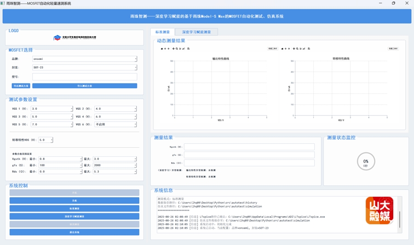Restore down the application window
The image size is (414, 245).
393,3
